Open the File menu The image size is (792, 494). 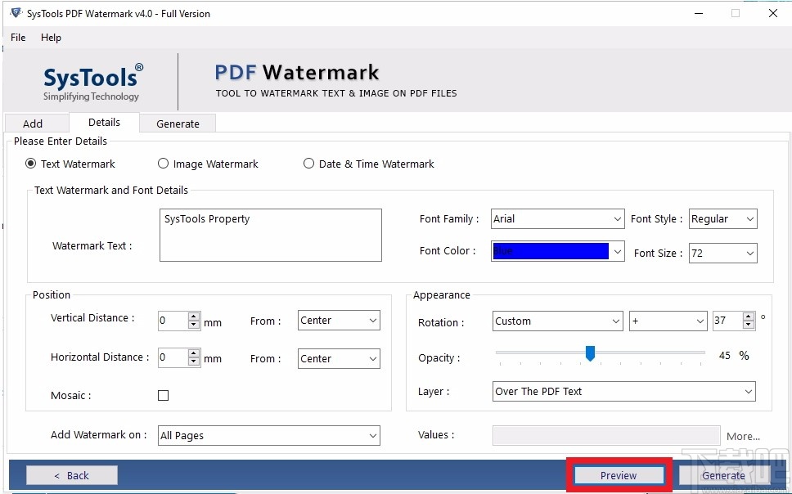[x=17, y=38]
